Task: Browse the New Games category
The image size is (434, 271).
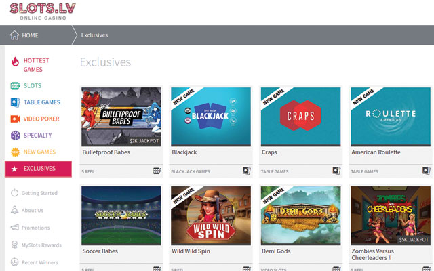Action: tap(39, 152)
